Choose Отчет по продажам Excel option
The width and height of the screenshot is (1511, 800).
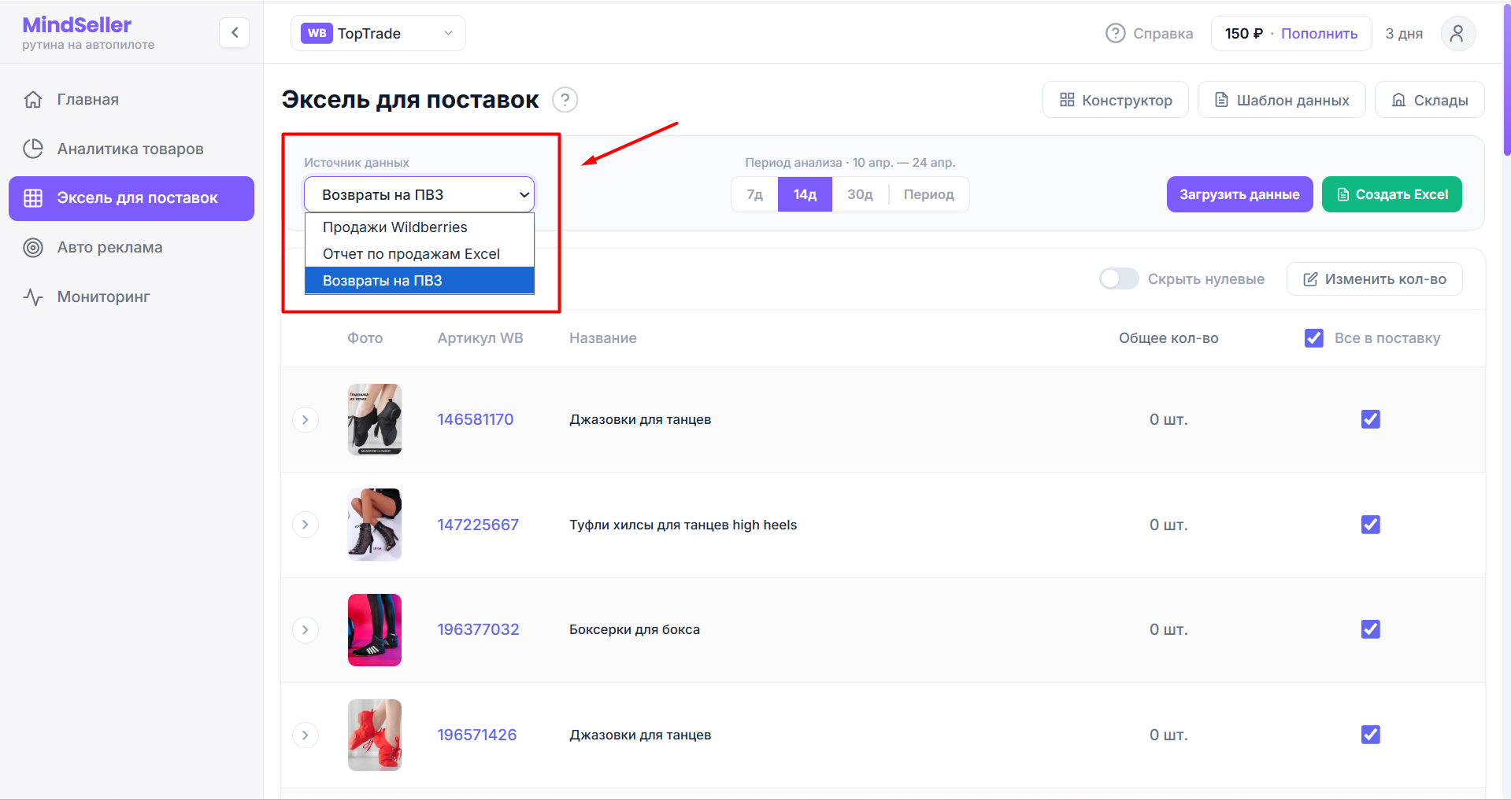419,254
